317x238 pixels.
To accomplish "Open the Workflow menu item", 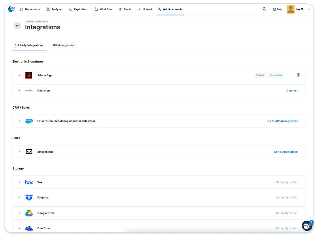I will (x=103, y=9).
